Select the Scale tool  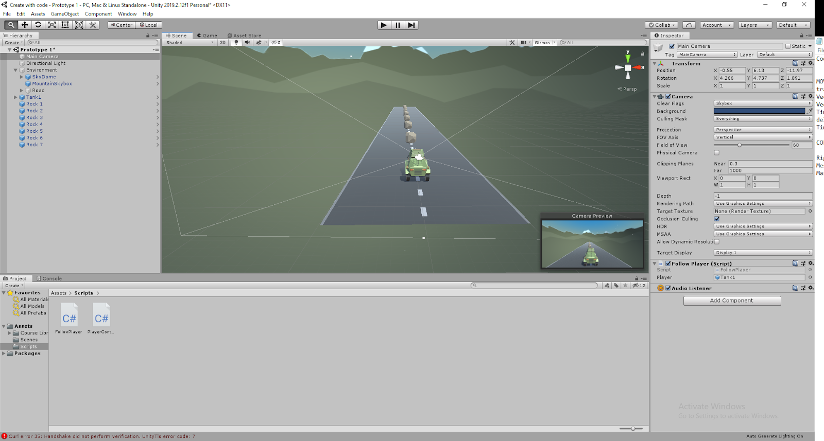(x=52, y=25)
